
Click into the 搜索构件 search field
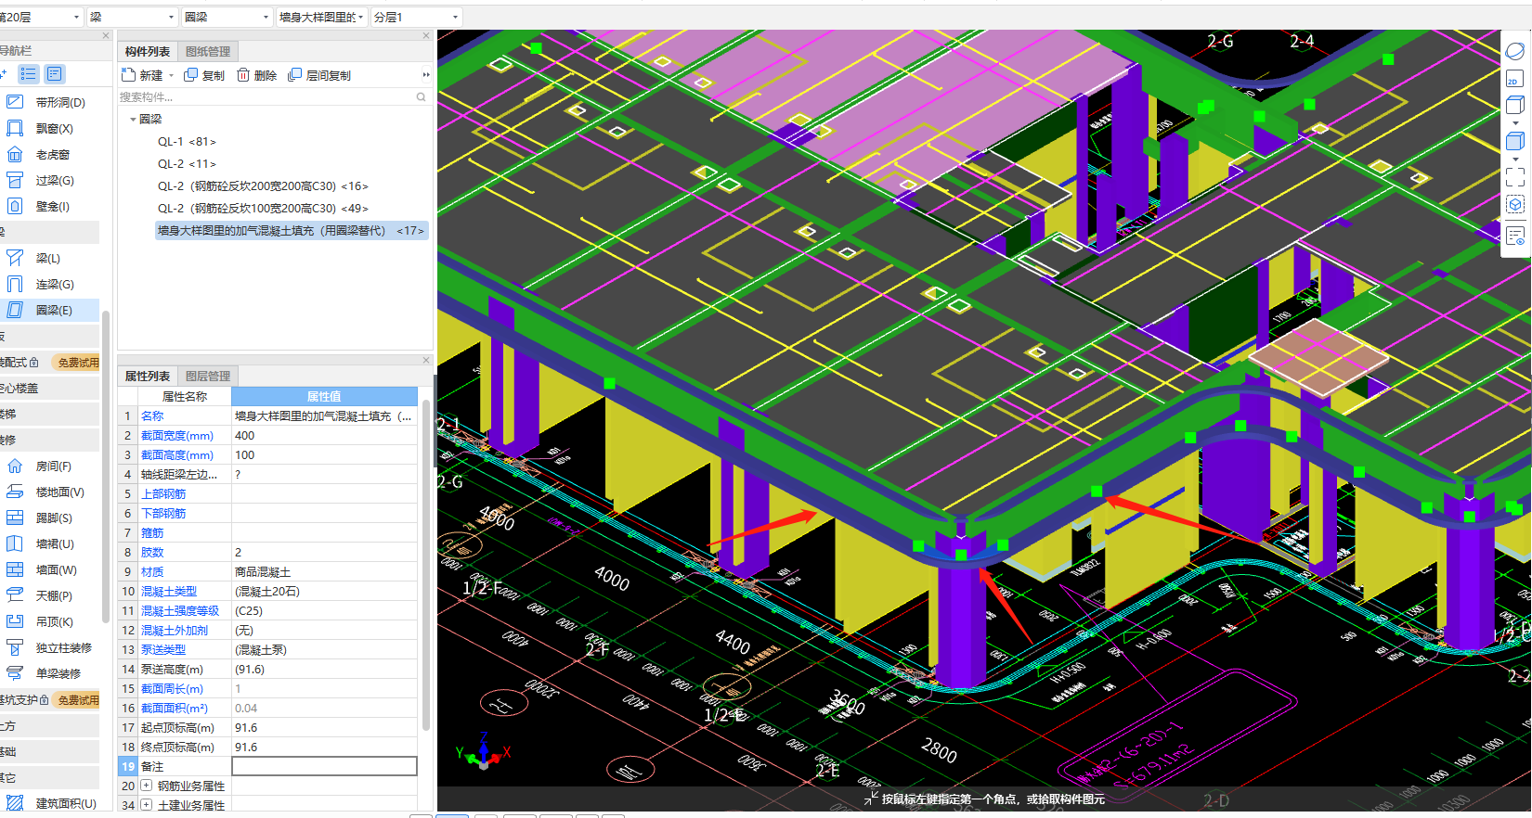266,96
